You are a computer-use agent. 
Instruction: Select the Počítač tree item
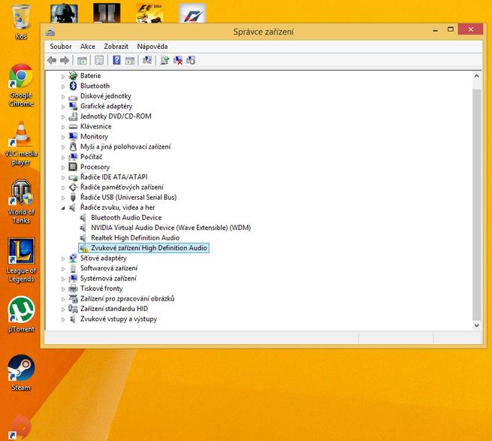click(x=91, y=156)
